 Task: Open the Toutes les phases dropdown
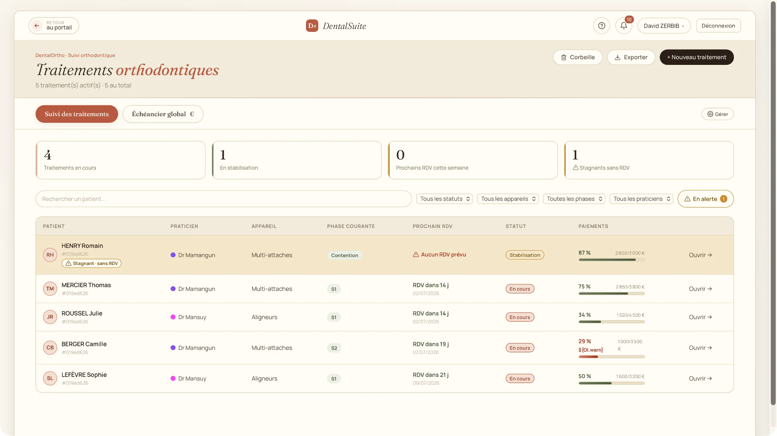pyautogui.click(x=574, y=199)
